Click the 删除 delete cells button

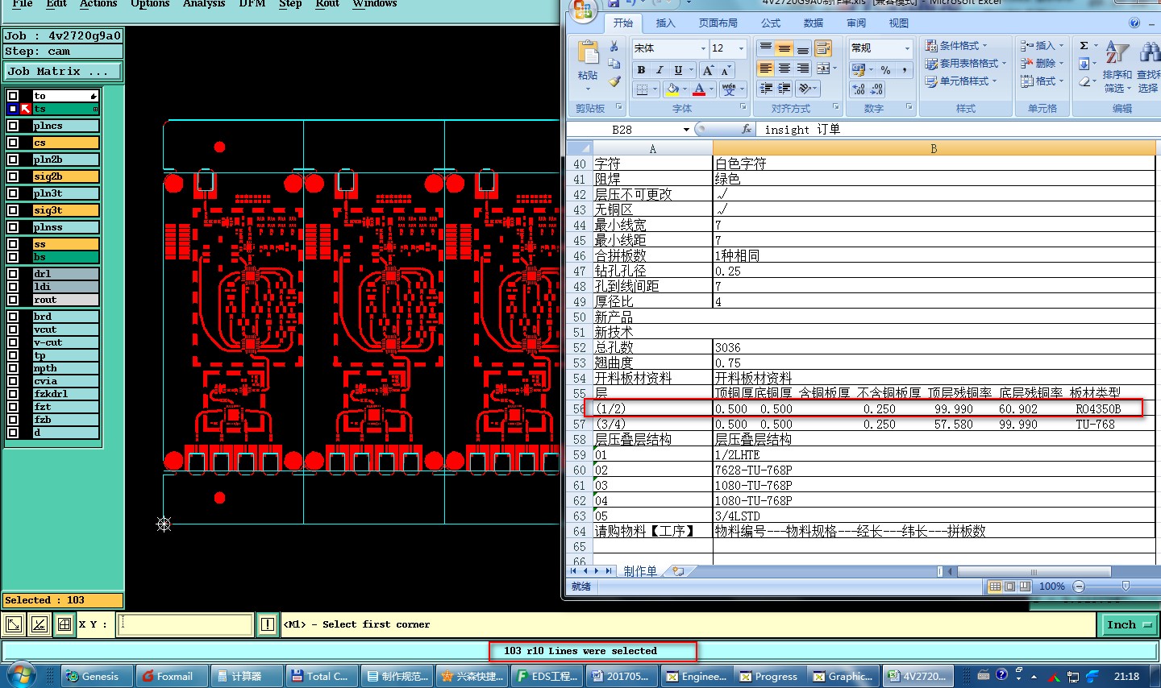point(1042,63)
